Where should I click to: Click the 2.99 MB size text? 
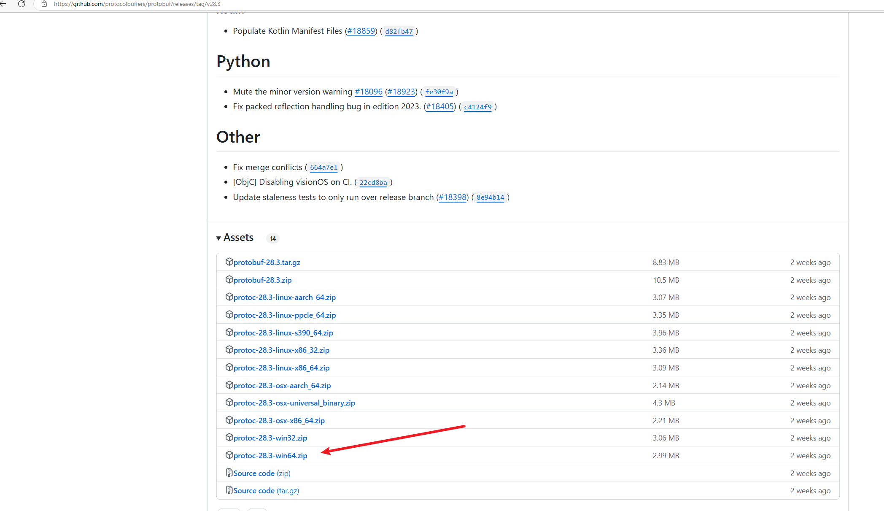(x=666, y=456)
